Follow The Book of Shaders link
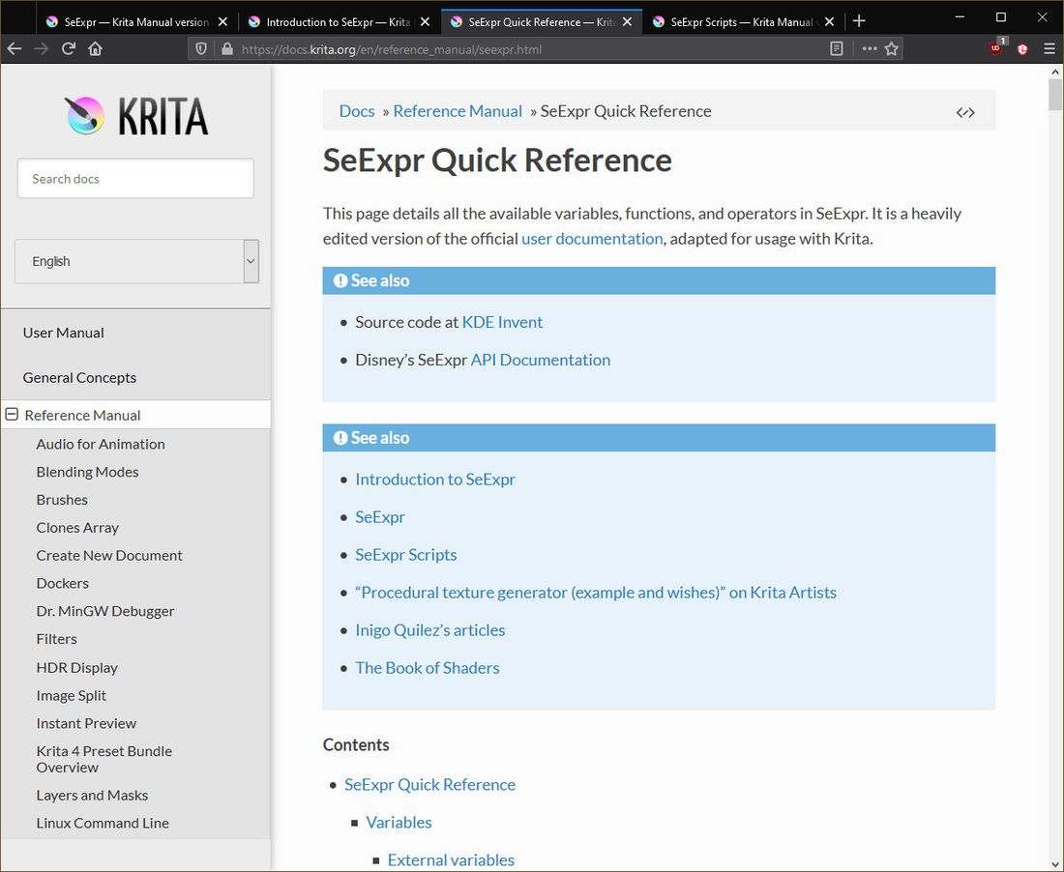 tap(427, 667)
